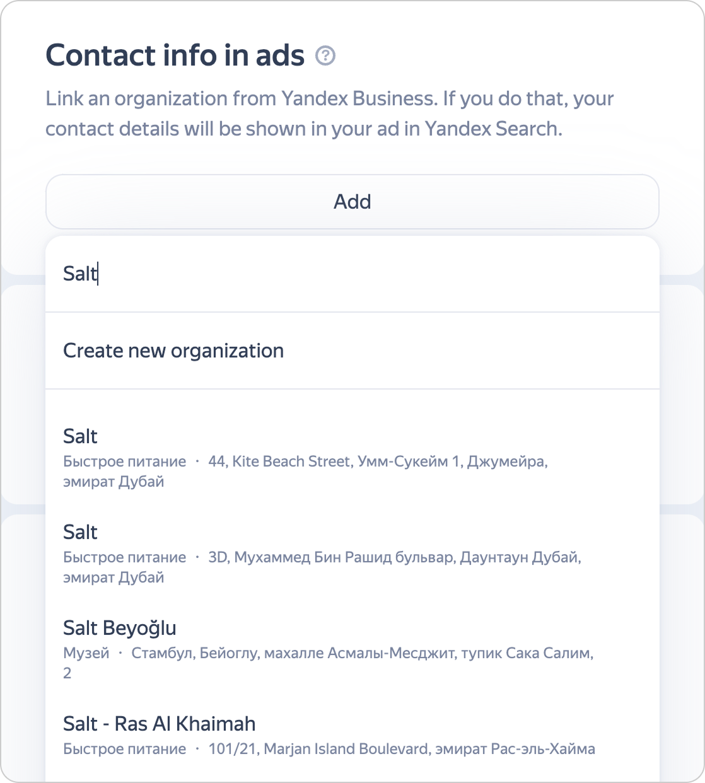Click "Быстрое питание" label beside Kite Beach address

click(x=125, y=461)
